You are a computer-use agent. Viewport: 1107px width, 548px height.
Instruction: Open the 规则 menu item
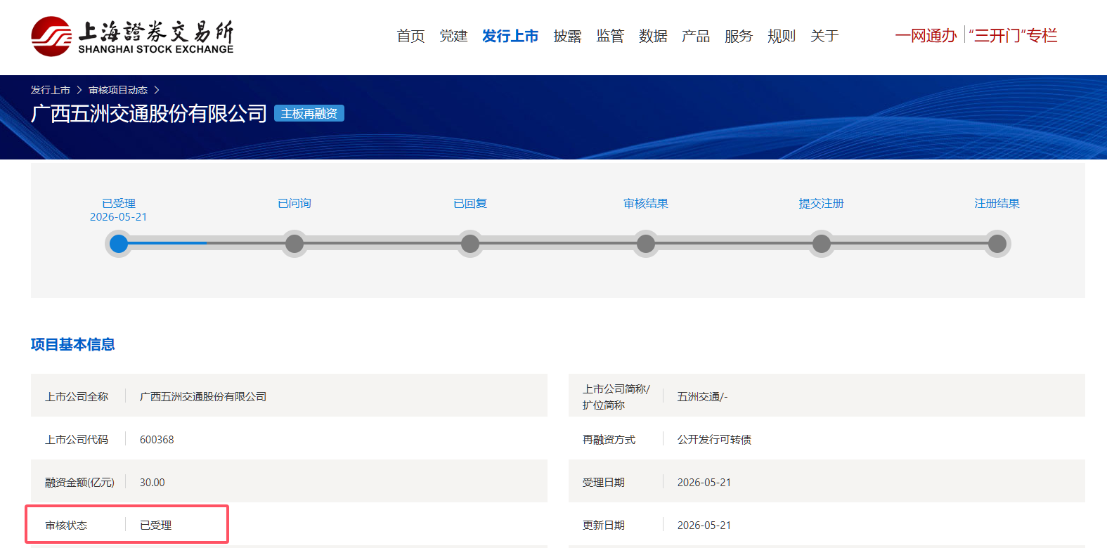782,36
